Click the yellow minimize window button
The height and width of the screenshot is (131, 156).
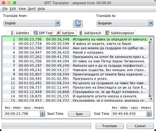click(9, 3)
